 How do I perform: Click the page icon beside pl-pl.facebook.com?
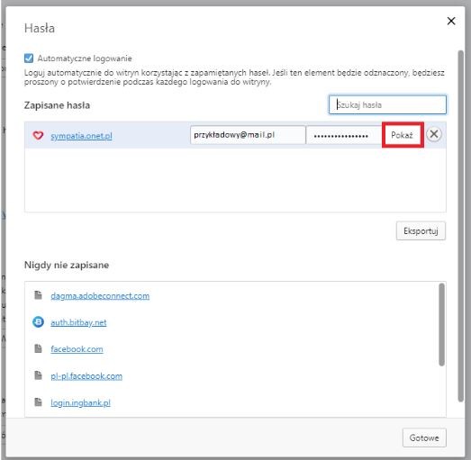38,375
